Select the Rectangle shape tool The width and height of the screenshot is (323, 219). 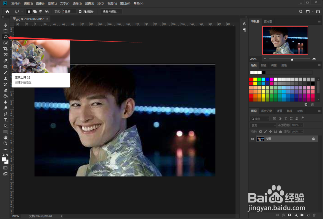[x=5, y=132]
